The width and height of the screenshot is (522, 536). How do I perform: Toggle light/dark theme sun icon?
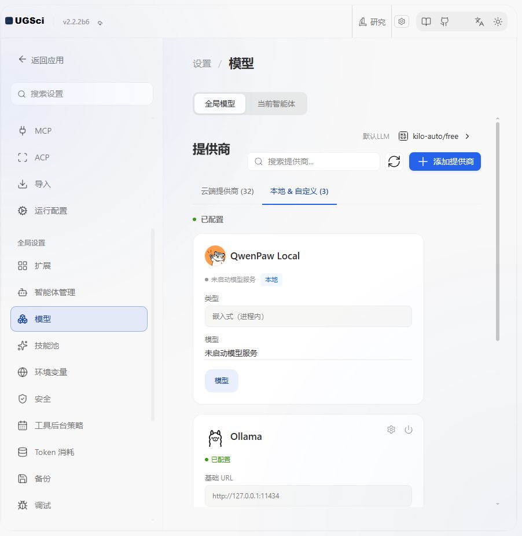pos(498,22)
